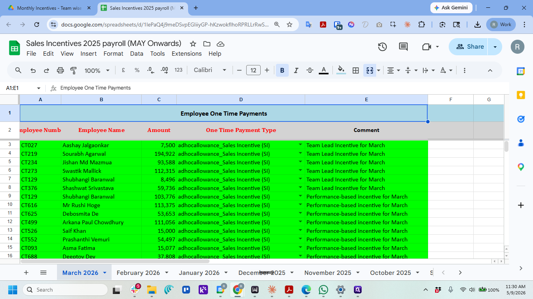
Task: Increase the font size
Action: pyautogui.click(x=267, y=70)
